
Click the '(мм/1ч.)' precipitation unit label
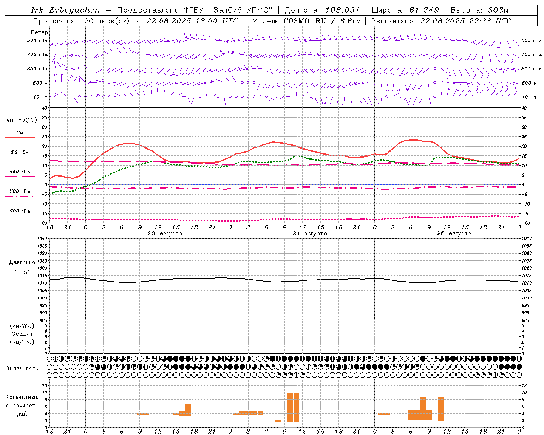(x=22, y=342)
